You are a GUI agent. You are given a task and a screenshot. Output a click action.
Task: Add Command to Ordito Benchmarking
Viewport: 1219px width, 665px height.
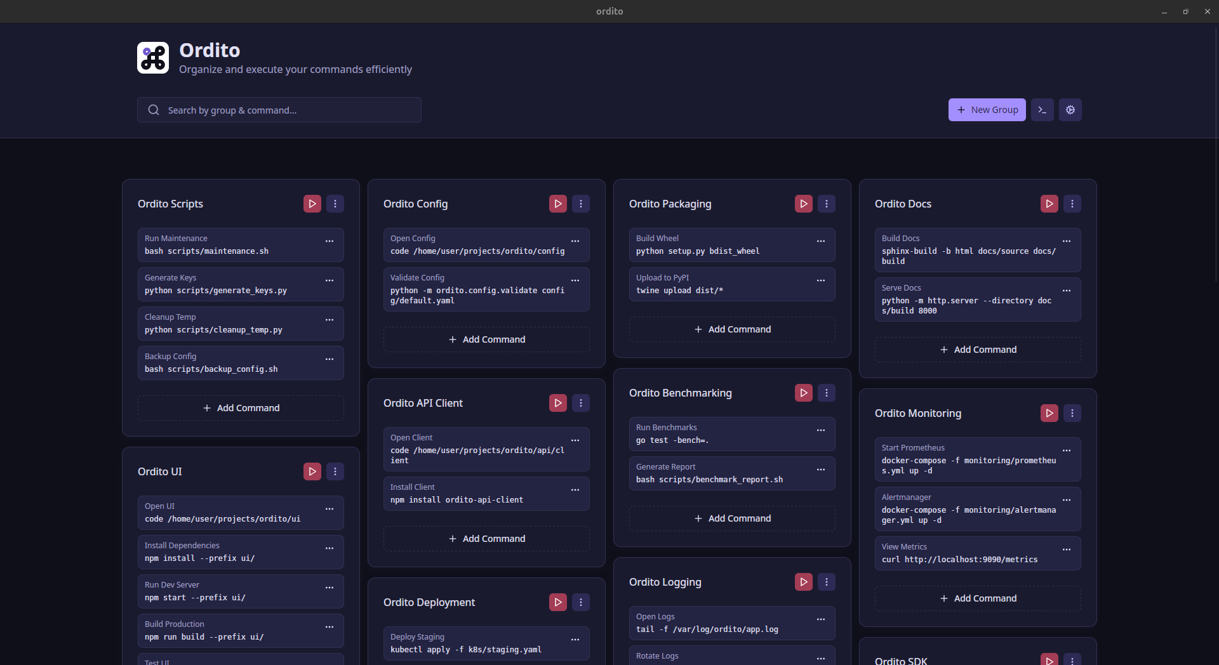pyautogui.click(x=732, y=518)
